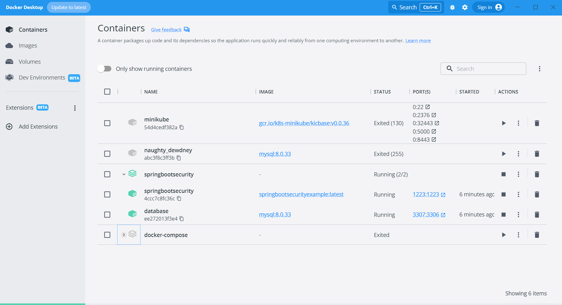This screenshot has width=562, height=305.
Task: Delete the docker-compose stack
Action: 537,235
